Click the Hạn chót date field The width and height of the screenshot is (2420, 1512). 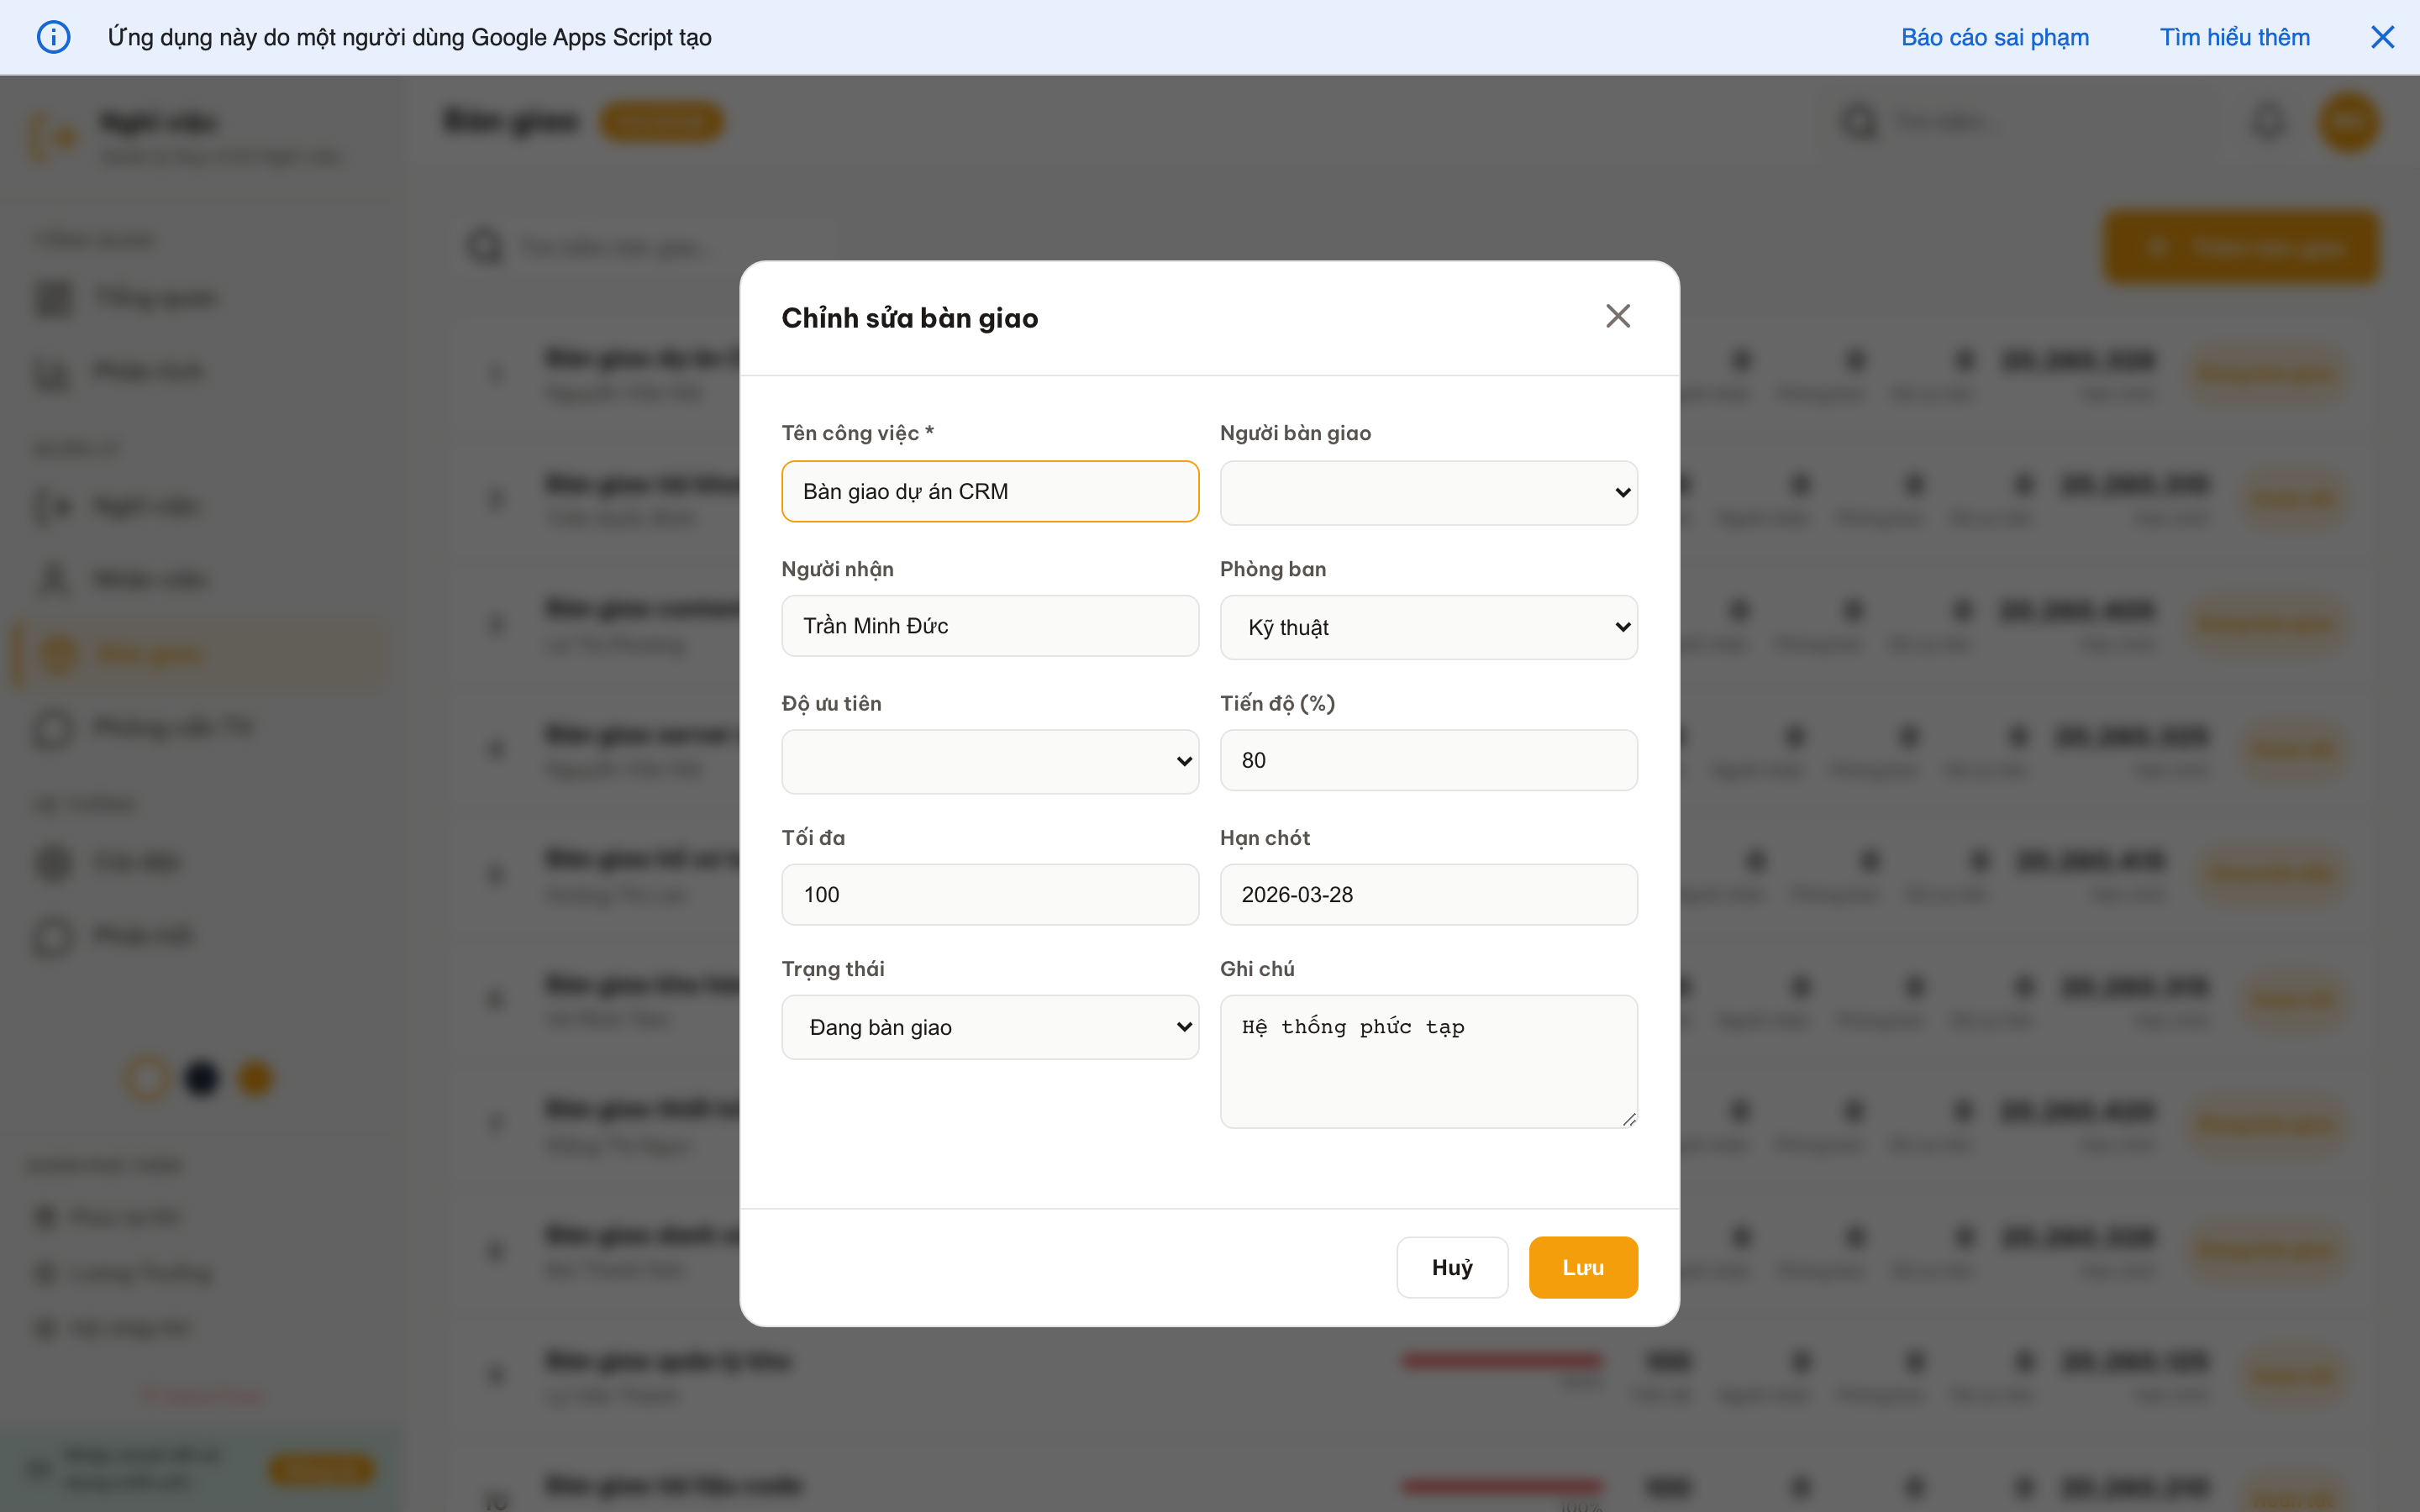[1427, 893]
